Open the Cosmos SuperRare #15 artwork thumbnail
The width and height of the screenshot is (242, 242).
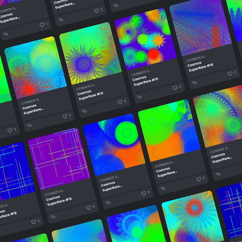tap(145, 39)
